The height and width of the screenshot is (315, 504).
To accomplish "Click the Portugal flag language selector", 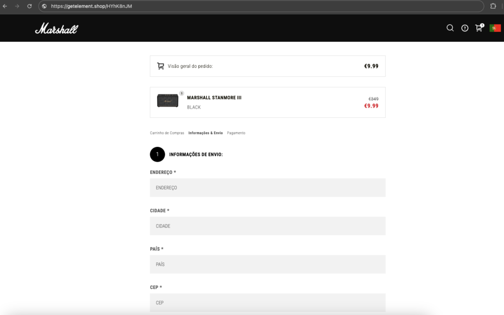I will (x=495, y=28).
